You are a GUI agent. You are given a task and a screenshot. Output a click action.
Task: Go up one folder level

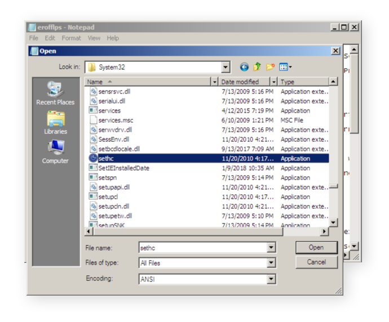pyautogui.click(x=257, y=67)
